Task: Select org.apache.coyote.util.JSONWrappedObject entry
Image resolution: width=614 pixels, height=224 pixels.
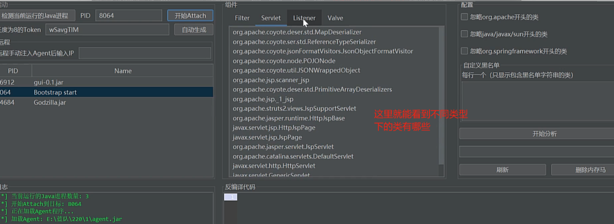Action: point(296,70)
